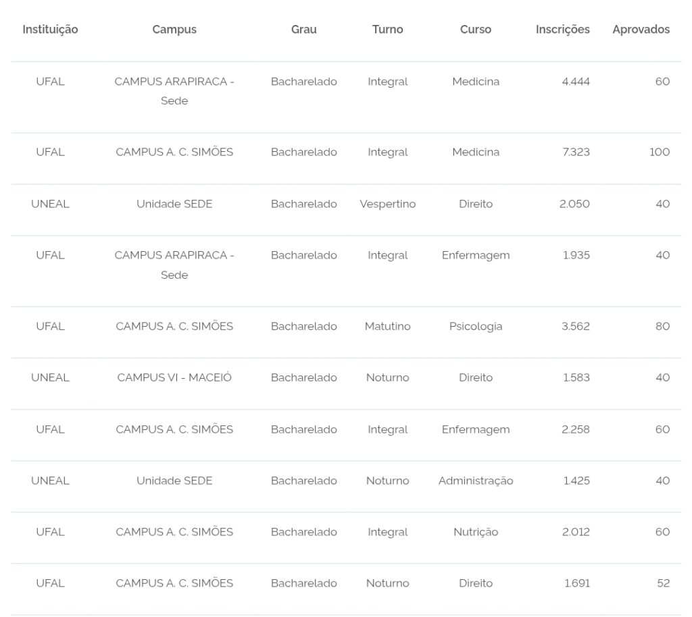Select the 80 aprovados cell
The image size is (692, 617).
662,326
